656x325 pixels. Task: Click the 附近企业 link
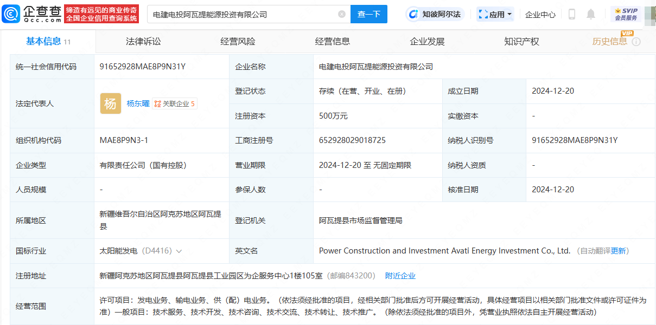coord(400,276)
